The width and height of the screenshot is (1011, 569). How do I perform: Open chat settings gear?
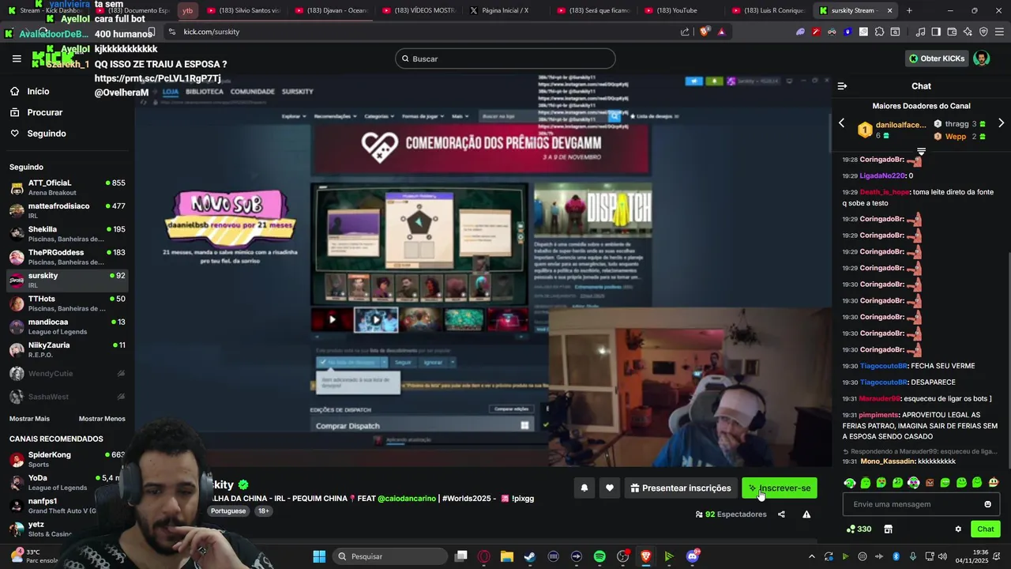coord(958,529)
